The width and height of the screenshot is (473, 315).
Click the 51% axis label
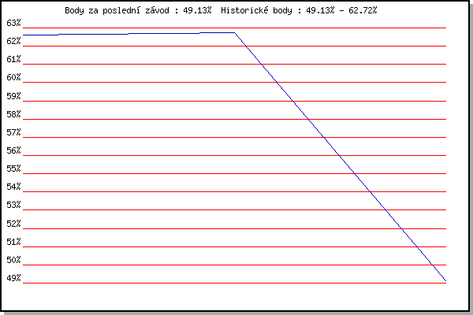pos(13,242)
